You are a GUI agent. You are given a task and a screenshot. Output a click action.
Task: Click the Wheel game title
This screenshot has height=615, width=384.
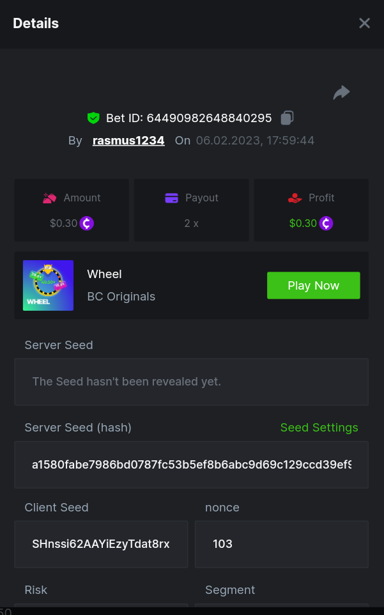(x=104, y=274)
